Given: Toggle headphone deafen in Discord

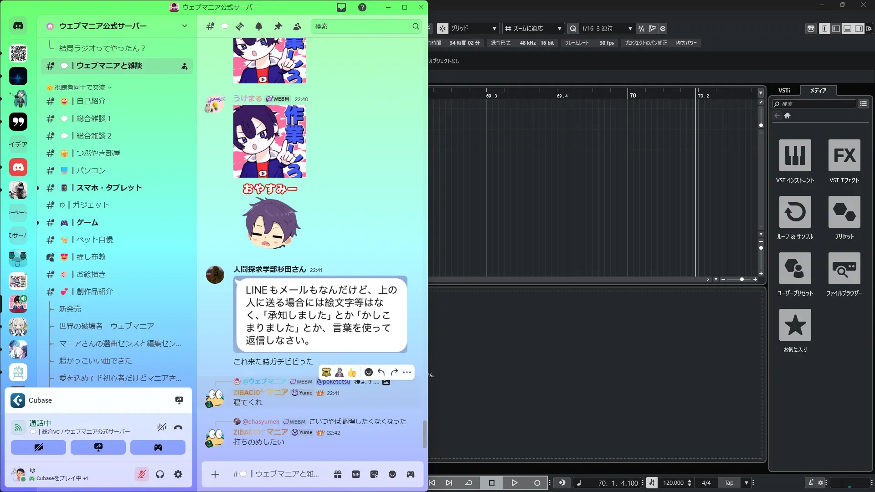Looking at the screenshot, I should click(x=160, y=475).
